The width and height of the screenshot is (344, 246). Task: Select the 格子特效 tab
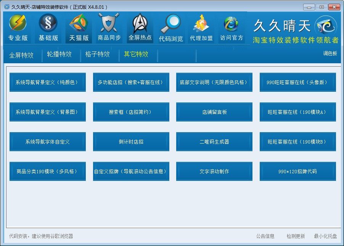click(x=98, y=54)
